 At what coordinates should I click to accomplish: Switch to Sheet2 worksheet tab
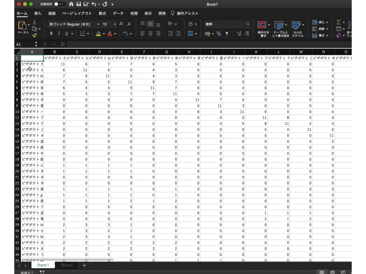(x=67, y=265)
